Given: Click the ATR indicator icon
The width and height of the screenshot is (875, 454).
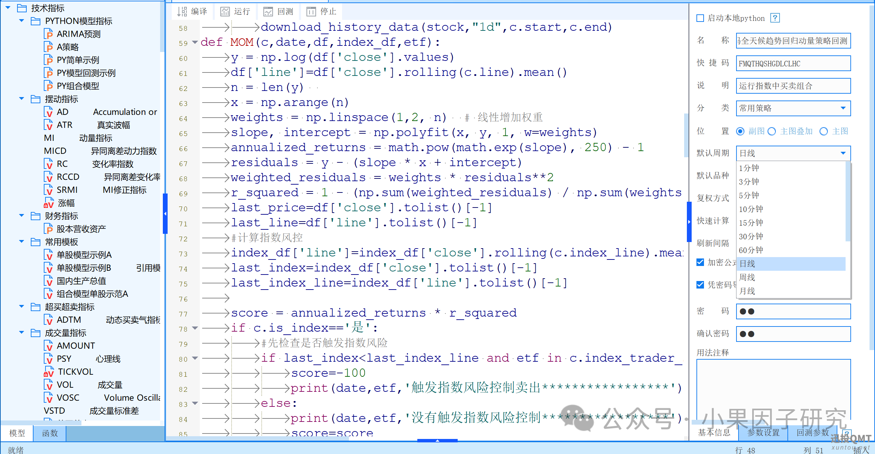Looking at the screenshot, I should click(49, 125).
